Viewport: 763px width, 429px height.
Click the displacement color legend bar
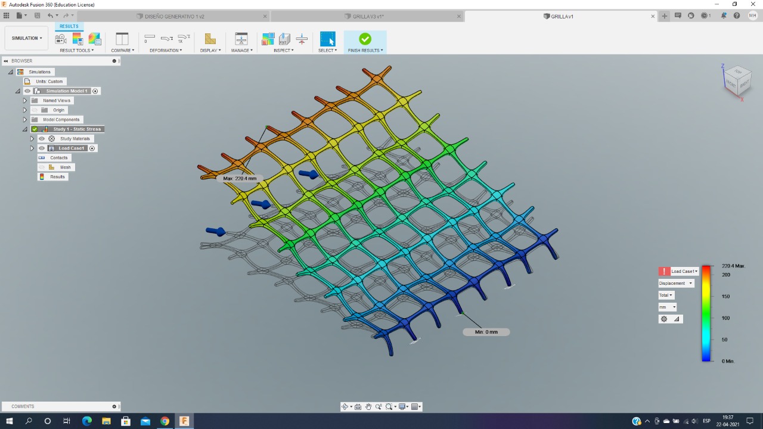[x=706, y=313]
